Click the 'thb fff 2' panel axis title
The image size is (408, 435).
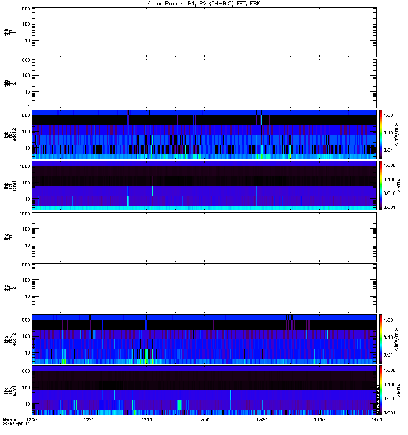tap(10, 83)
